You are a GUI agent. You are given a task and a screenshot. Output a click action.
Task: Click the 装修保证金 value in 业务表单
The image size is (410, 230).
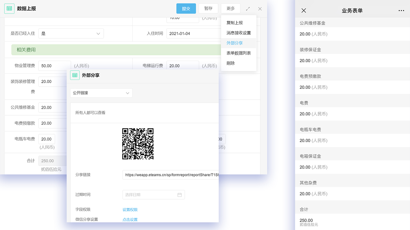(x=314, y=61)
